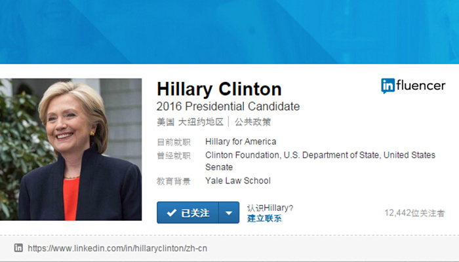Click the 认识Hillary? prompt text
Screen dimensions: 459x262
pyautogui.click(x=270, y=208)
